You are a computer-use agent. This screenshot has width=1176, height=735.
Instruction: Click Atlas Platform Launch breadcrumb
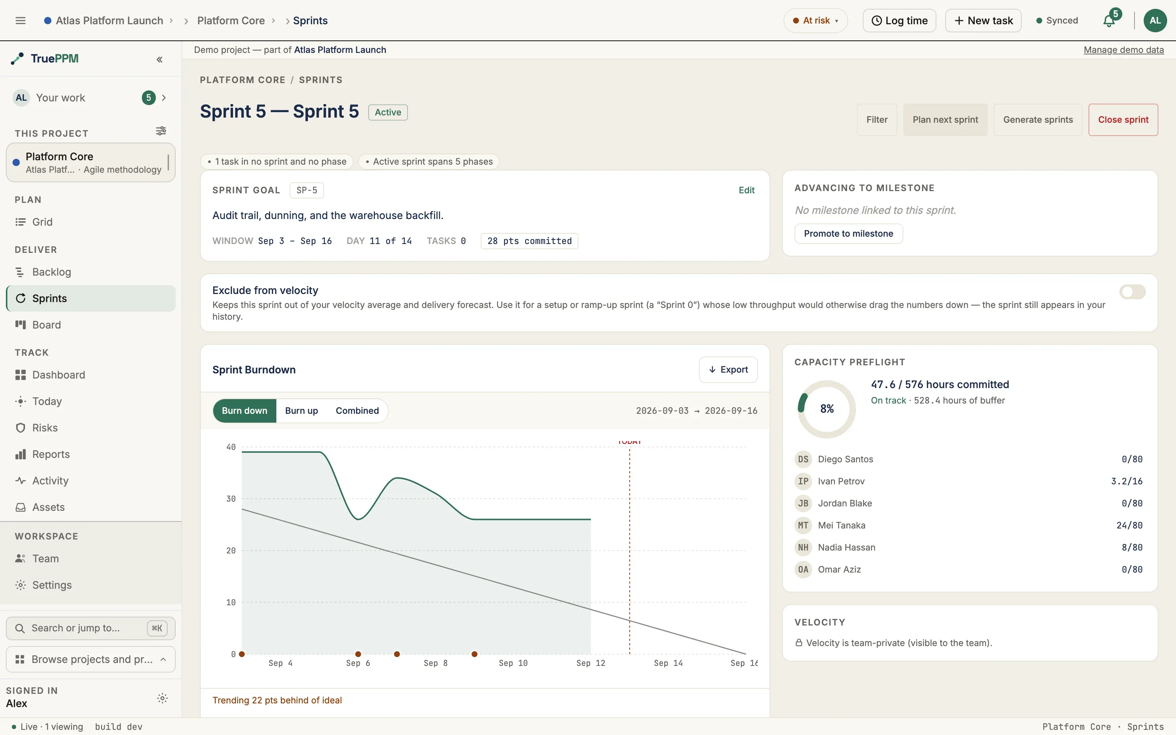[110, 21]
